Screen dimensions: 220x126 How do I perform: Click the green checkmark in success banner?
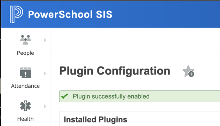(x=65, y=96)
